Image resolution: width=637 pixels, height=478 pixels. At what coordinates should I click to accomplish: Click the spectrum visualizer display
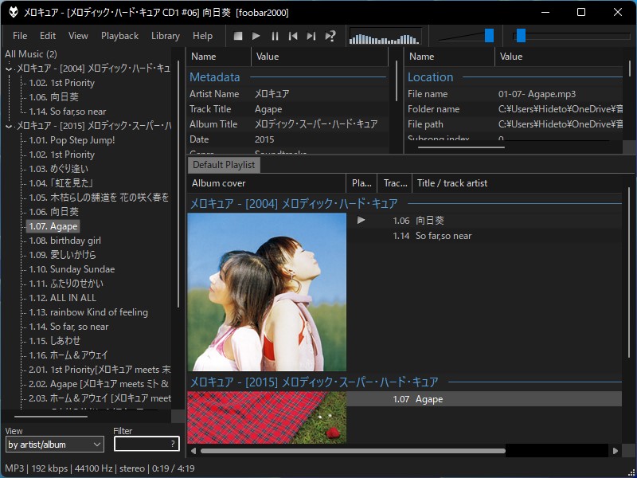pos(385,36)
